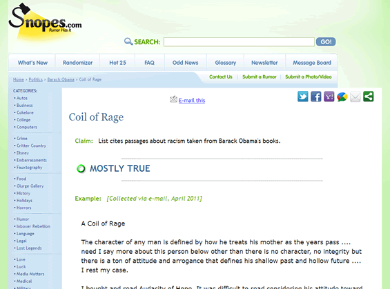Go to Home breadcrumb
390x289 pixels.
click(x=19, y=79)
